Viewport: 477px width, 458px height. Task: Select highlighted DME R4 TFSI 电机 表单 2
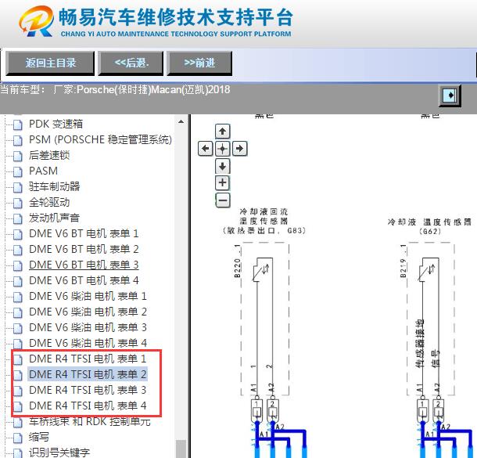coord(88,374)
